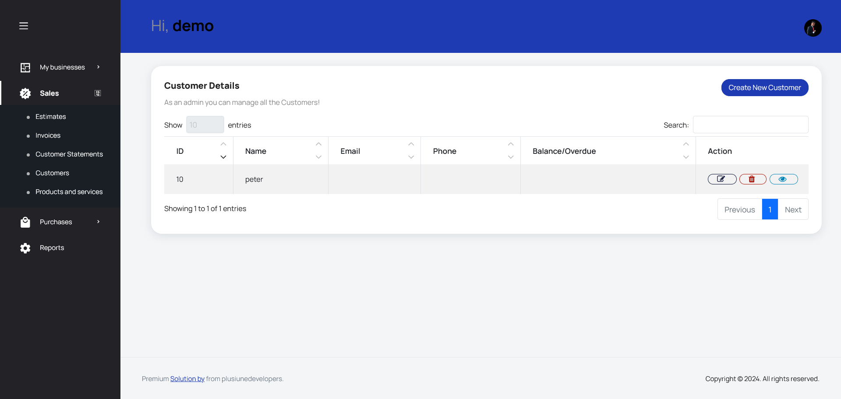
Task: Open the profile avatar in the top bar
Action: (x=813, y=28)
